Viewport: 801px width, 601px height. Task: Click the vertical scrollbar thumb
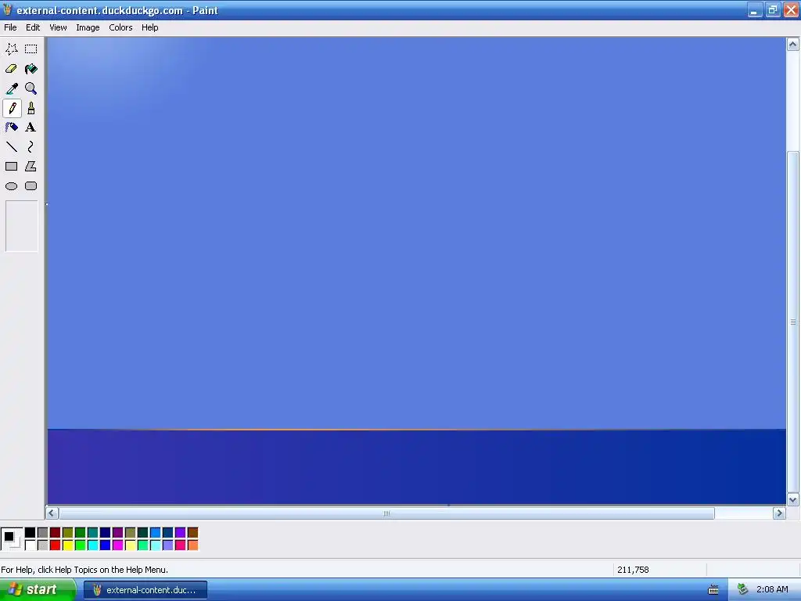(793, 322)
